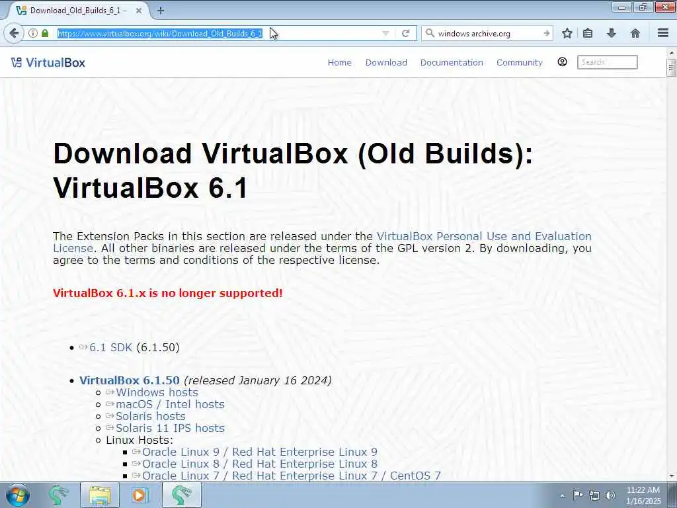Open Action Center flag icon
Screen dimensions: 677x508
point(578,495)
